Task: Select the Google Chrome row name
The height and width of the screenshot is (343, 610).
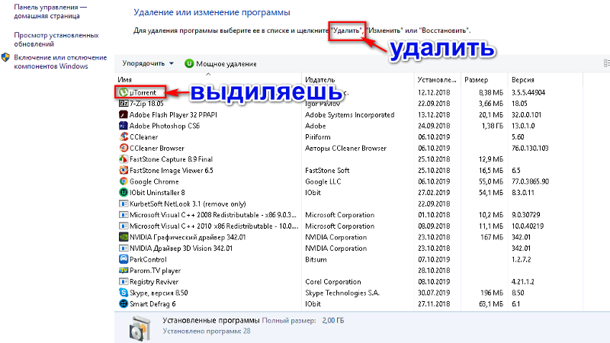Action: [154, 181]
